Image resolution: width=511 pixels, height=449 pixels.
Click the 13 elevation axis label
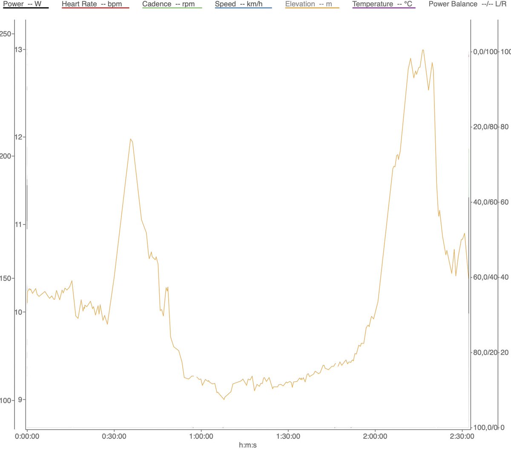pyautogui.click(x=18, y=50)
